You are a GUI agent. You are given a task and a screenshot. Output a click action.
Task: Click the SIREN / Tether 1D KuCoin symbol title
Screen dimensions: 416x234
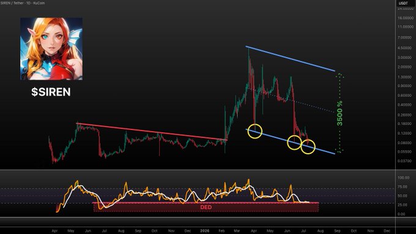[x=22, y=3]
